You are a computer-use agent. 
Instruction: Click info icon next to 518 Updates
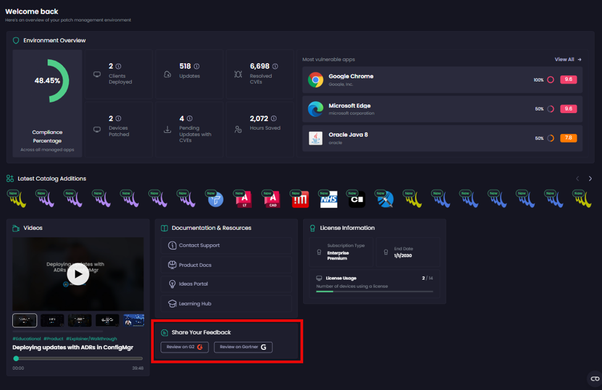point(196,66)
